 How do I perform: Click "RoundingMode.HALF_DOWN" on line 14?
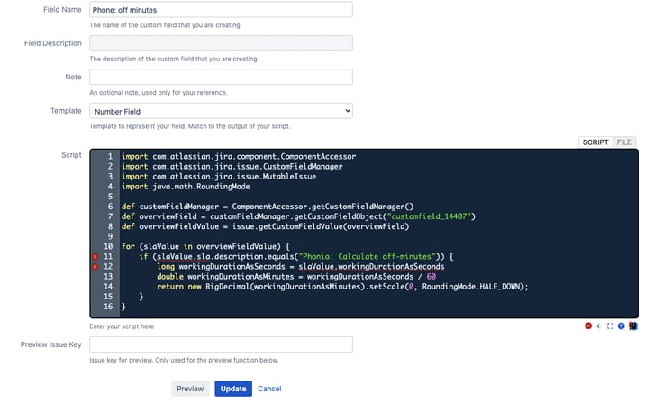coord(470,286)
